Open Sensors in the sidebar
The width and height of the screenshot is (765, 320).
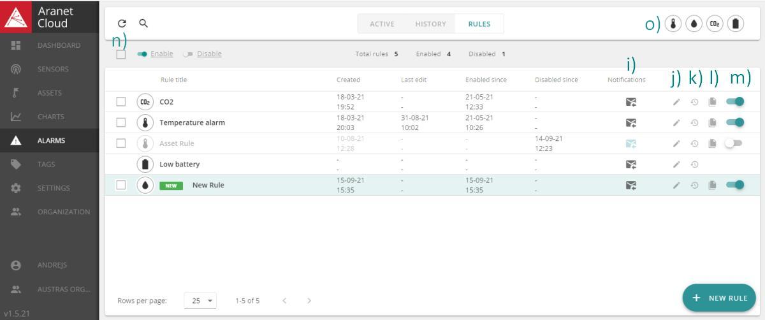point(50,69)
